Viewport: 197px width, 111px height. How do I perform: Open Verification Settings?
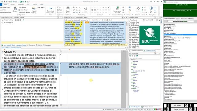(24, 12)
